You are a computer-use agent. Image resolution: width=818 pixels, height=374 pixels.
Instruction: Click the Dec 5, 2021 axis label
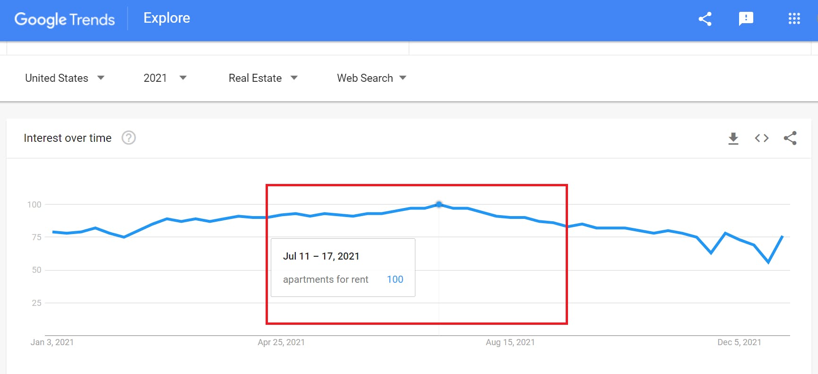[x=739, y=342]
